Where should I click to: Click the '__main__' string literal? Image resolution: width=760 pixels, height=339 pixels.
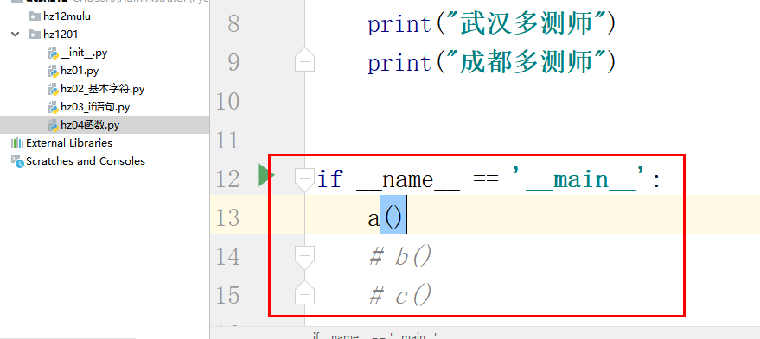pos(579,179)
